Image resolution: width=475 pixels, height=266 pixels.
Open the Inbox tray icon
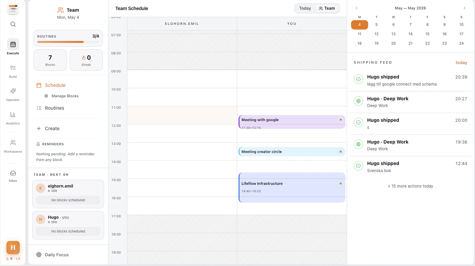[13, 173]
